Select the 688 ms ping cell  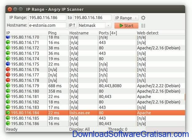55,86
